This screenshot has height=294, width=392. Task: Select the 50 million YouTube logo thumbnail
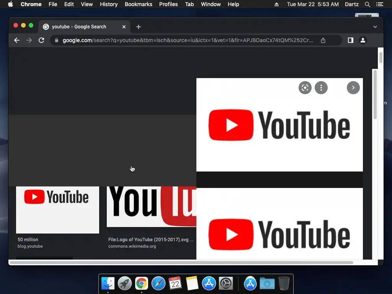(57, 210)
